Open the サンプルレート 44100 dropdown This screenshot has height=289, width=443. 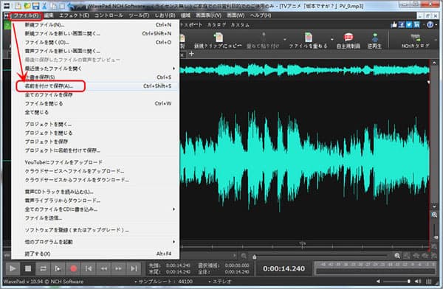pos(164,282)
